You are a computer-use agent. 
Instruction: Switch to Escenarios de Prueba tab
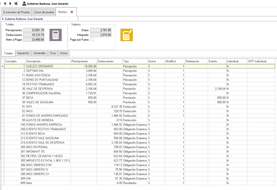click(17, 12)
